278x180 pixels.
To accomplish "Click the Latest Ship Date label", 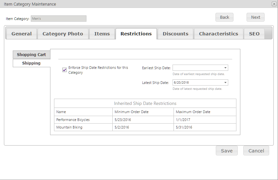I will coord(155,83).
